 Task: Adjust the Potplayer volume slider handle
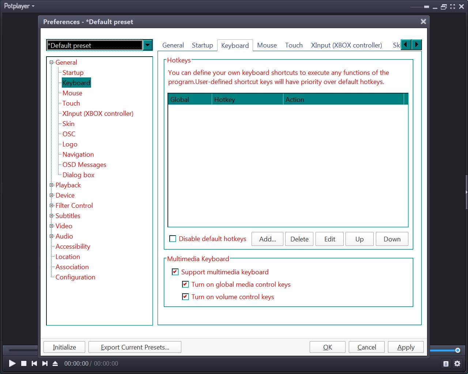pos(457,350)
